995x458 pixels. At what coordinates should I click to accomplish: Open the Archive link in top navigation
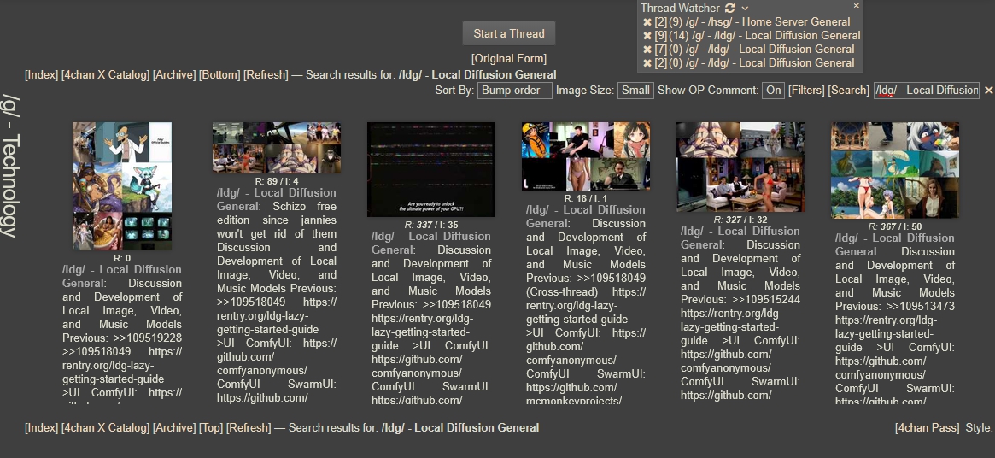point(174,75)
